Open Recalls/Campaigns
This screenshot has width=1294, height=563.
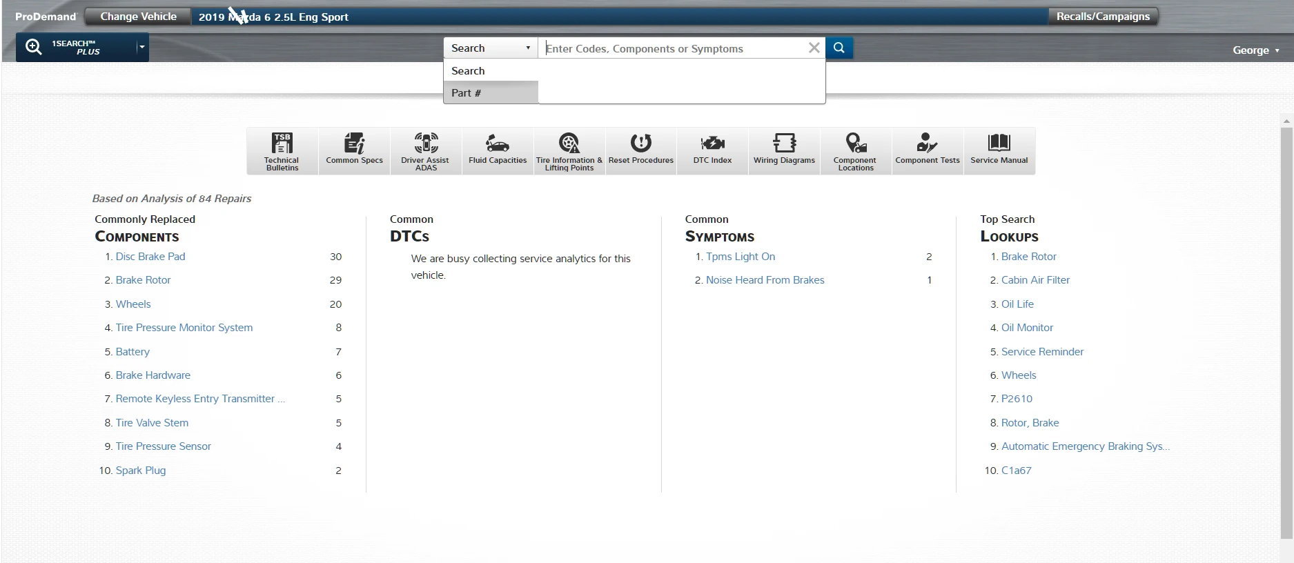(x=1103, y=17)
